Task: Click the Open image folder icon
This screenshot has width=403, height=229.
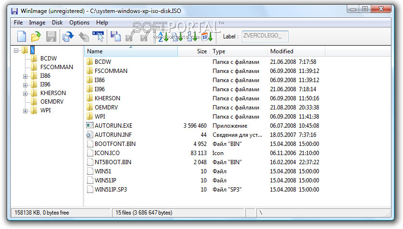Action: point(36,36)
